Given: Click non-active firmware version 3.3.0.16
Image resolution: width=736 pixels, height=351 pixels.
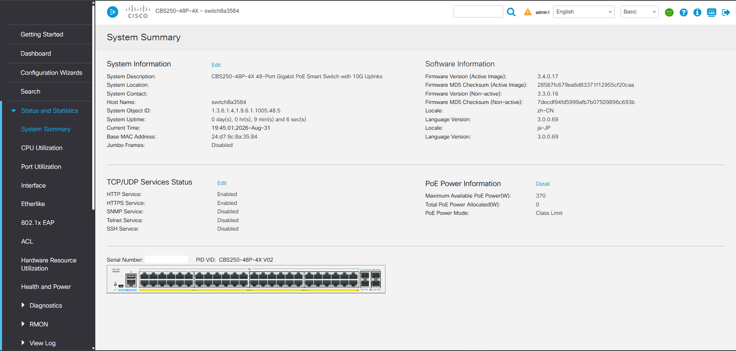Looking at the screenshot, I should (548, 94).
